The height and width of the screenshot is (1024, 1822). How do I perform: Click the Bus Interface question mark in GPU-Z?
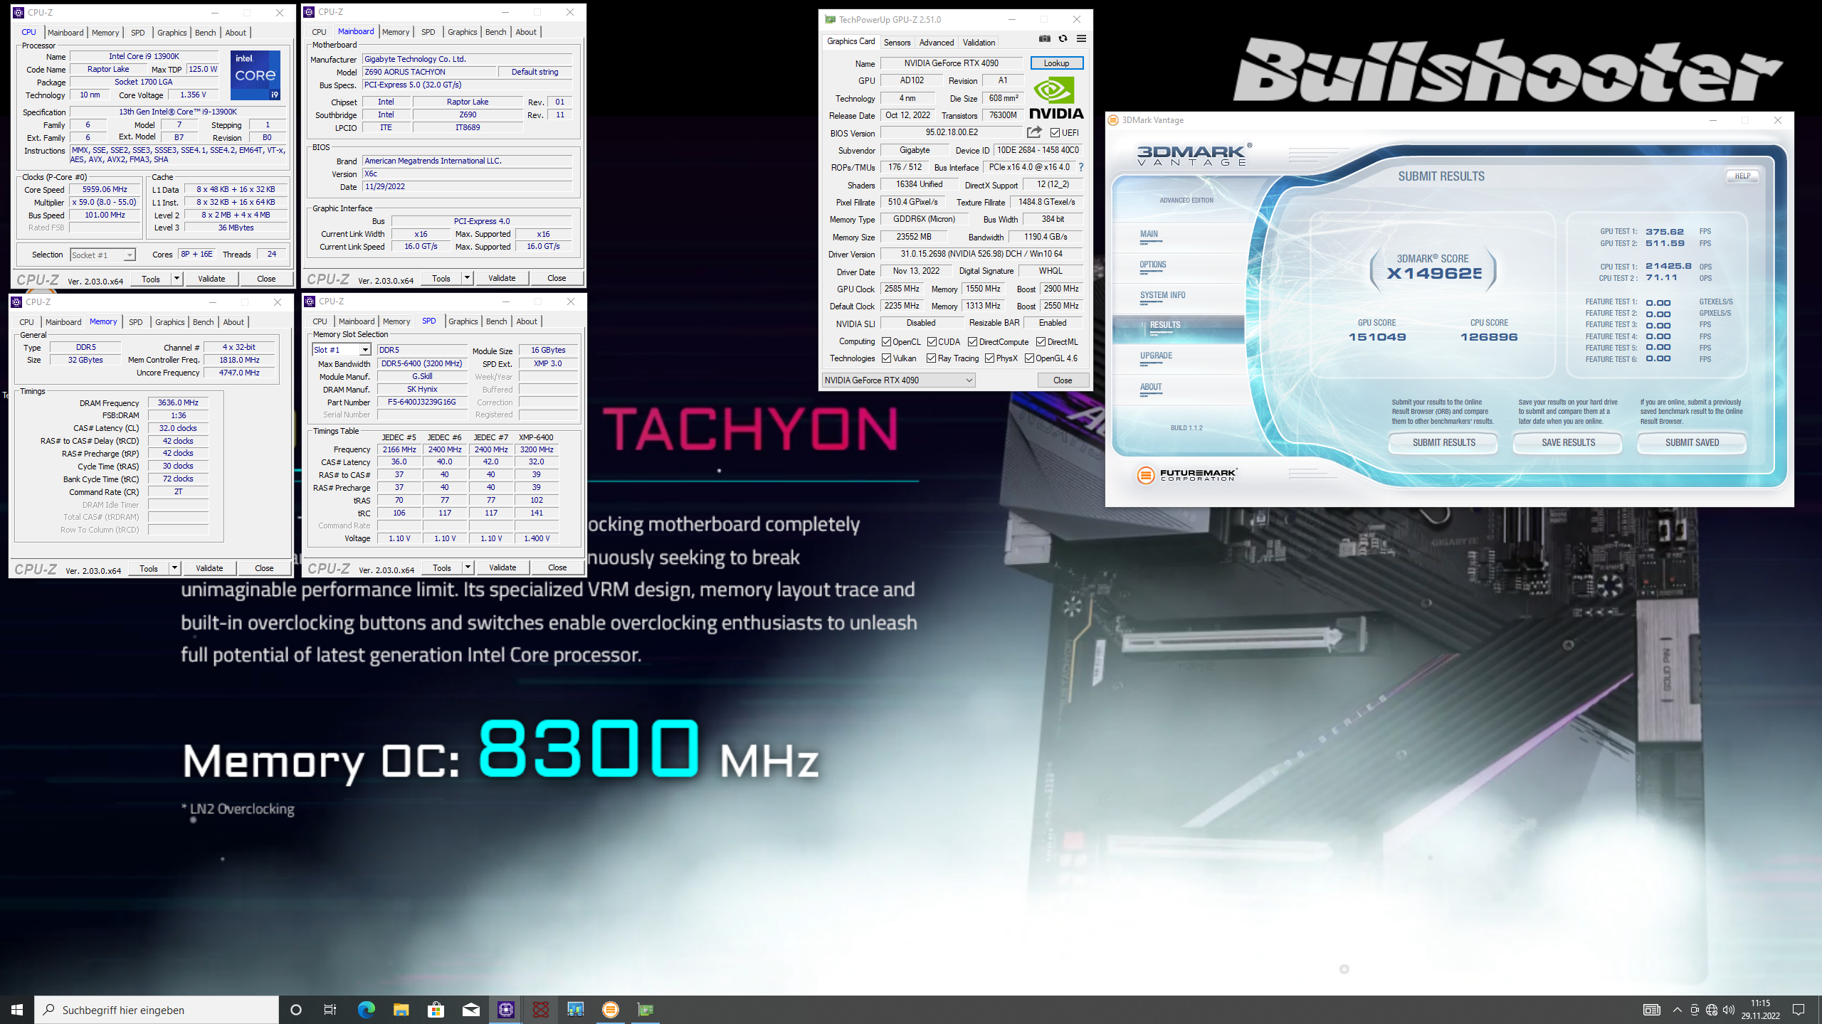1081,167
